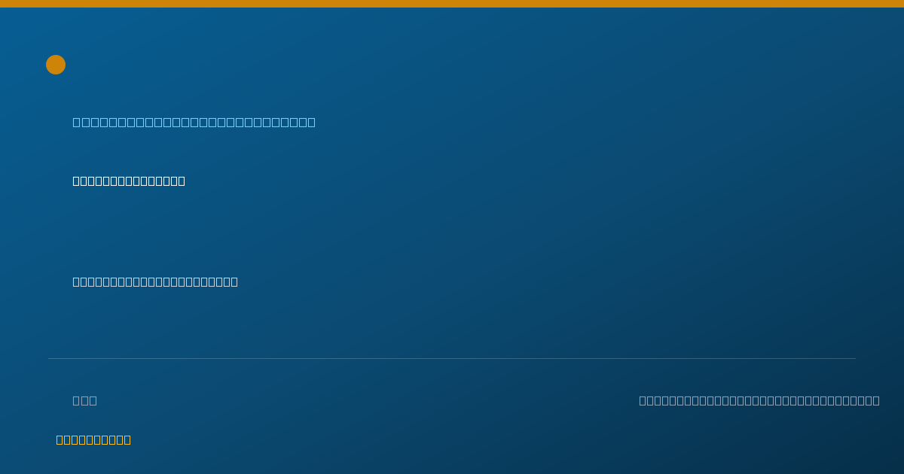904x474 pixels.
Task: Click the start of the right gray footer text
Action: (x=643, y=400)
